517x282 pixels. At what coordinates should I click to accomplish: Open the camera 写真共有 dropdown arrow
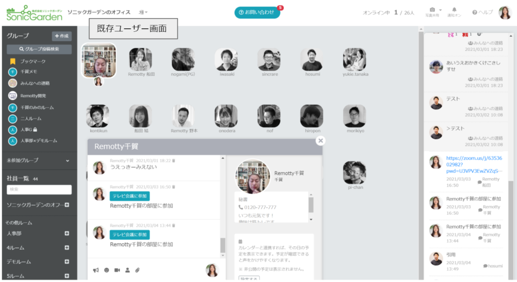(x=440, y=10)
